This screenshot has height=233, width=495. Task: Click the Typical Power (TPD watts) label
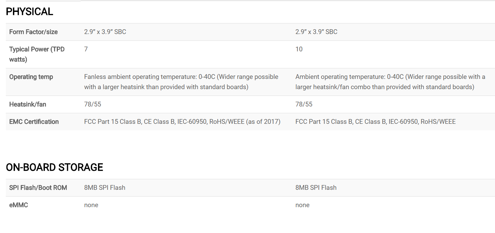[x=37, y=54]
